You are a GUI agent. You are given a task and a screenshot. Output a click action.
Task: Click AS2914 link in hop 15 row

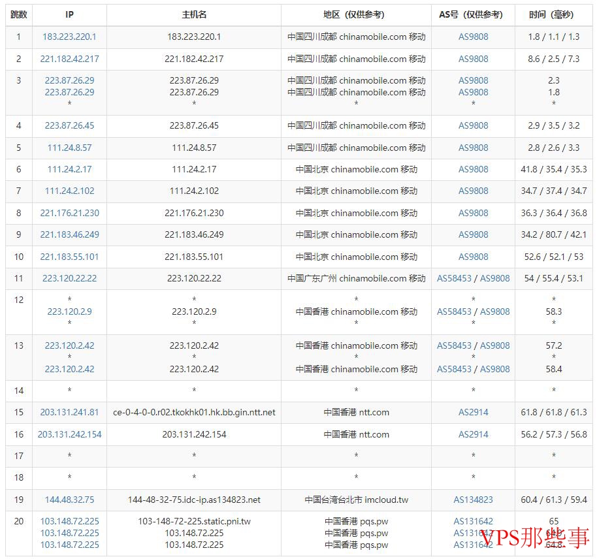click(x=474, y=413)
